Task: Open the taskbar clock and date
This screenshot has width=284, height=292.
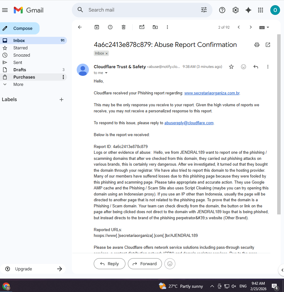Action: tap(258, 286)
